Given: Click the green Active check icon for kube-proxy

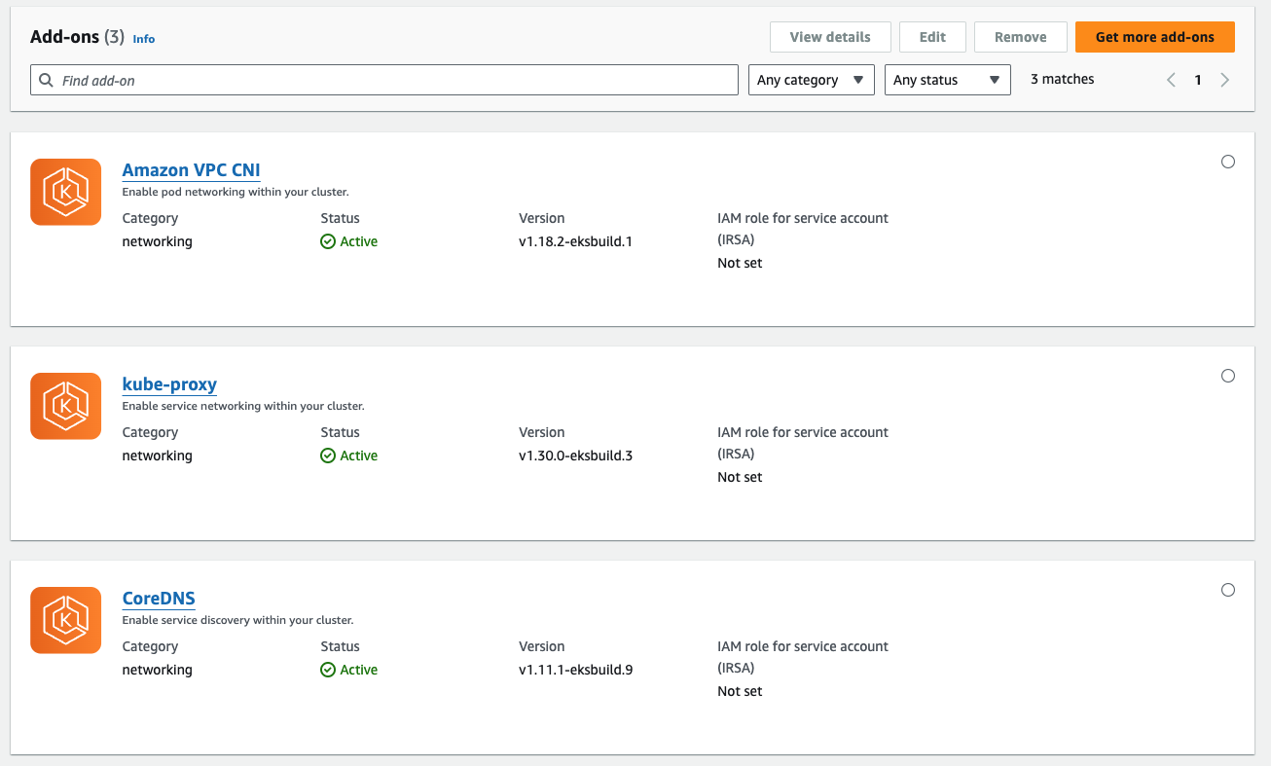Looking at the screenshot, I should (328, 456).
